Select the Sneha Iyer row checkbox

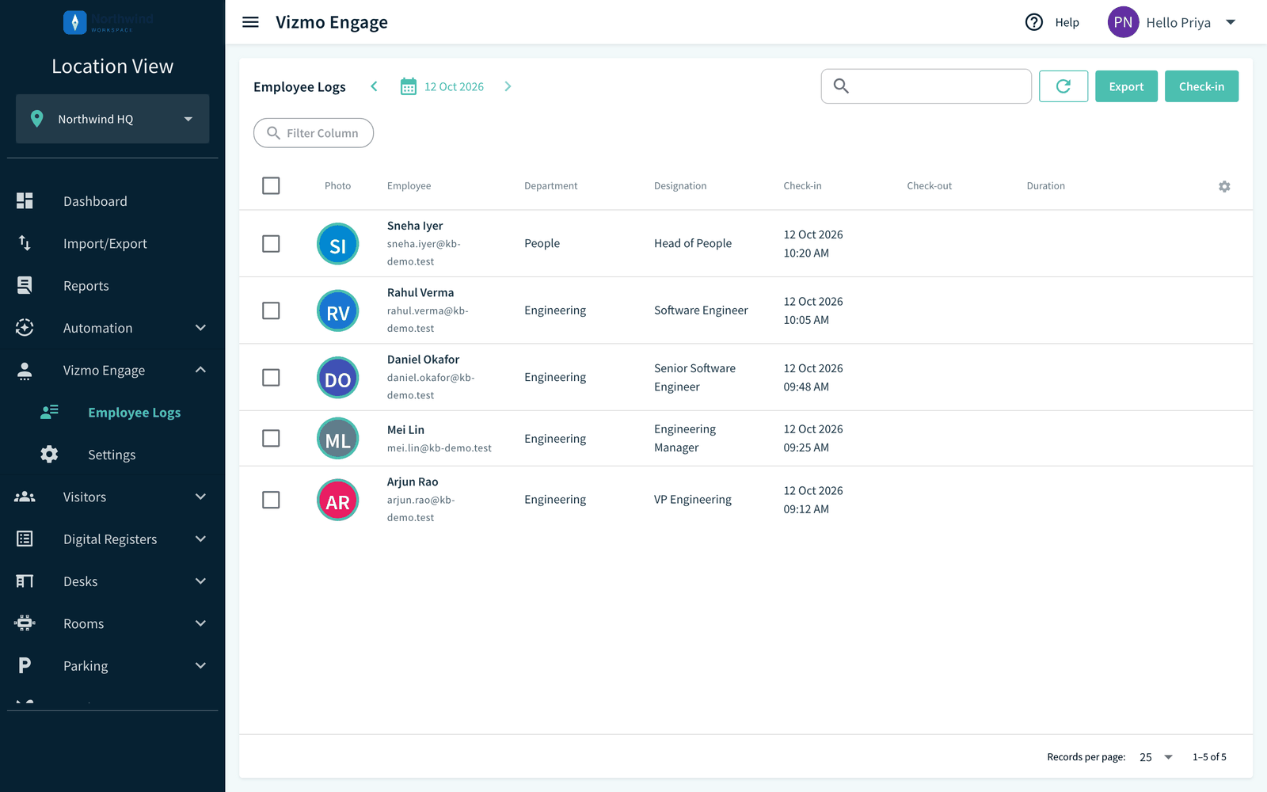271,244
